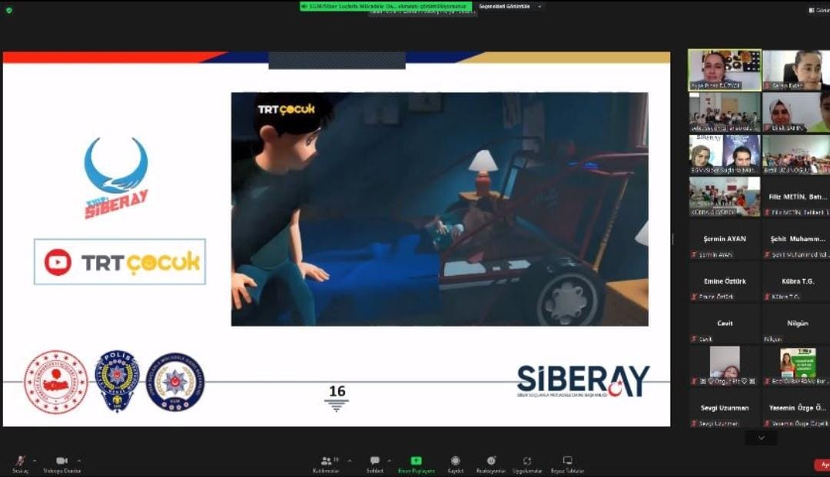Expand video options arrow
The image size is (830, 477).
pos(79,461)
